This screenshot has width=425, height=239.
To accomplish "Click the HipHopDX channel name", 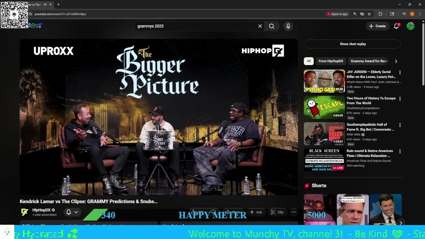I will (x=41, y=210).
